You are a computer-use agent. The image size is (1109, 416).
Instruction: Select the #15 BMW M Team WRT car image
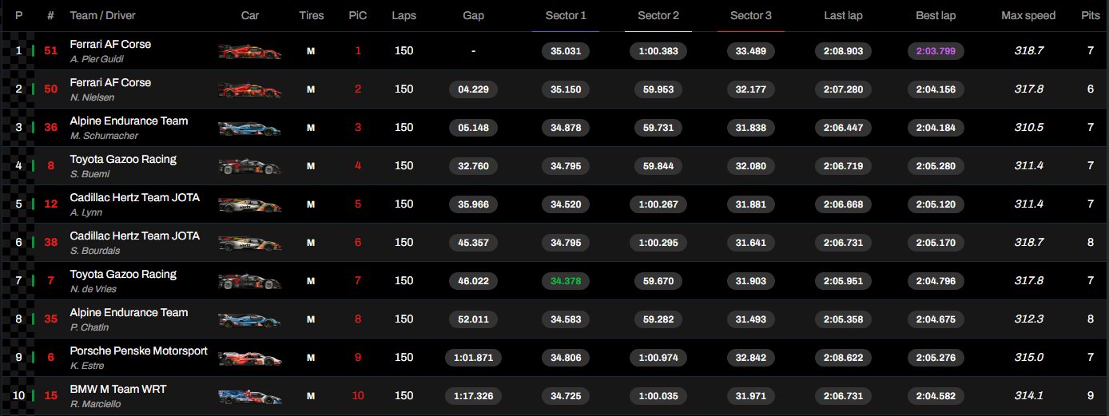tap(249, 396)
